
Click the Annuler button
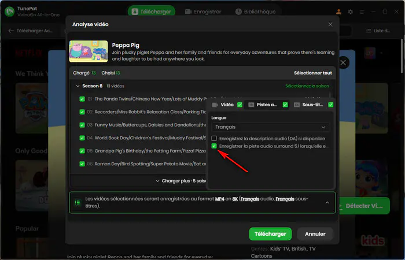click(x=315, y=234)
